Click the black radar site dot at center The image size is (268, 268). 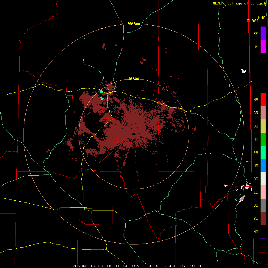point(134,134)
